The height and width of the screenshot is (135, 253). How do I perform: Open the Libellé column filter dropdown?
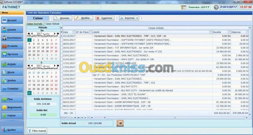click(x=211, y=32)
